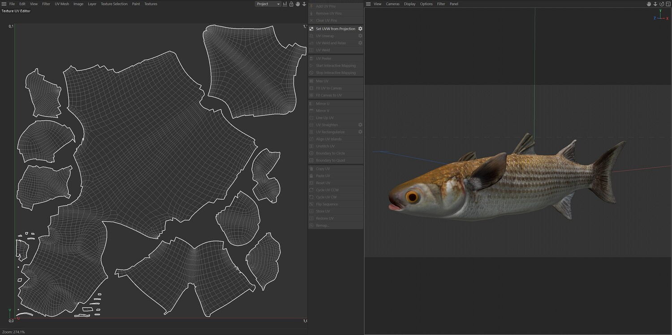
Task: Click the hand pan icon in 3D viewport
Action: [649, 4]
